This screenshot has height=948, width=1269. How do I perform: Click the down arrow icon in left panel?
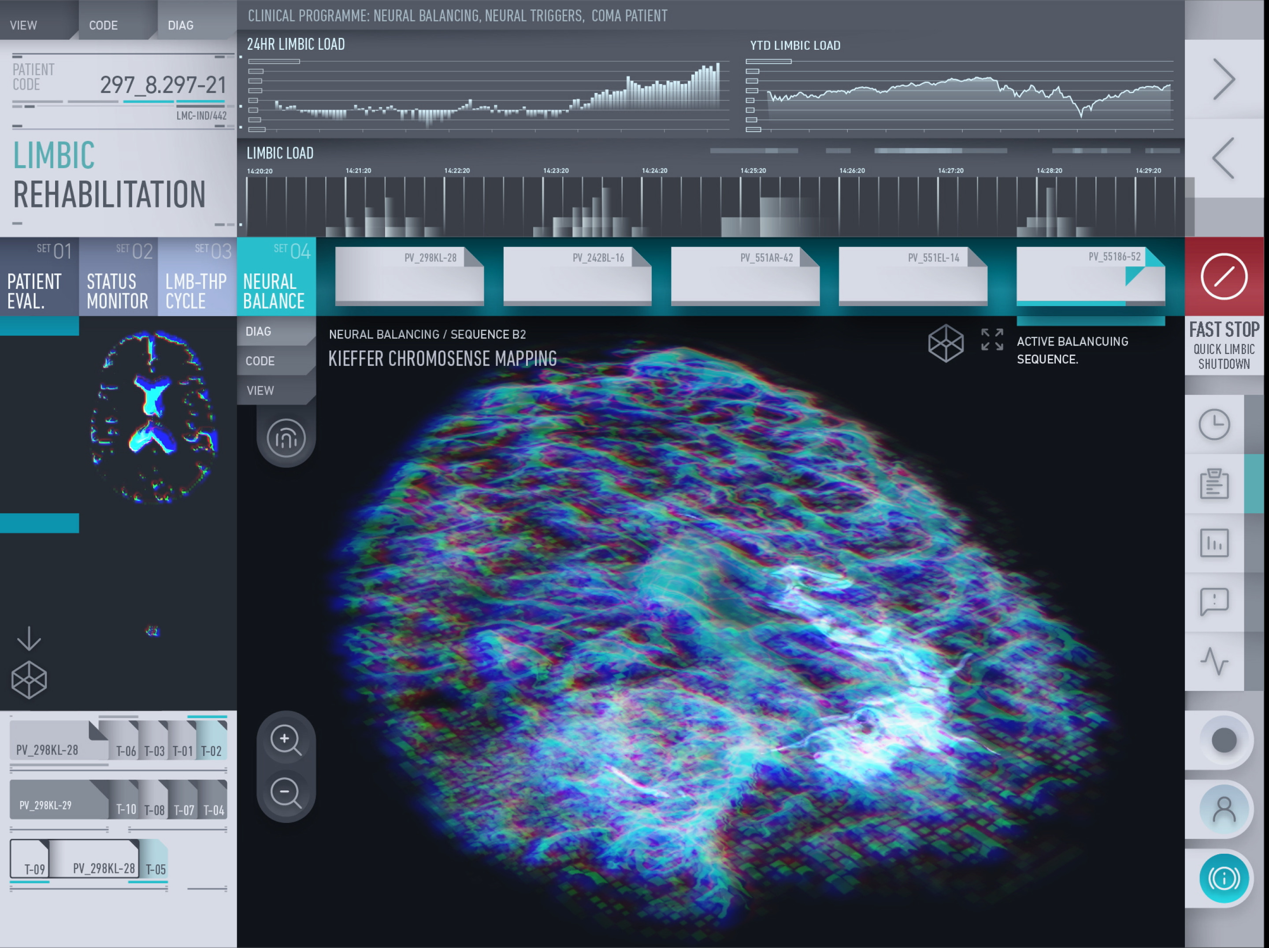click(x=29, y=638)
